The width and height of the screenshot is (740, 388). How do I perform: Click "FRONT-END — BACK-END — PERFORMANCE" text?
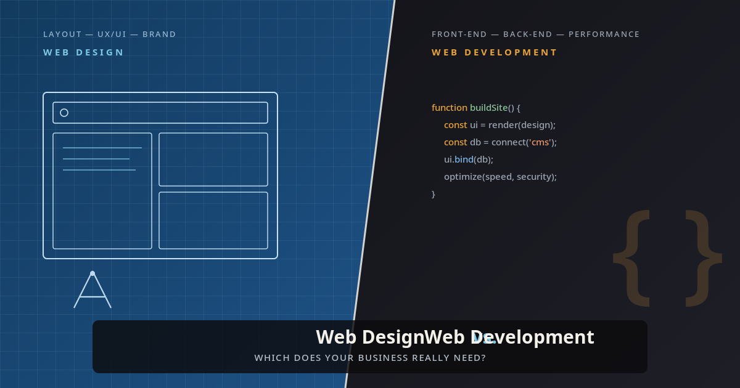(x=536, y=34)
